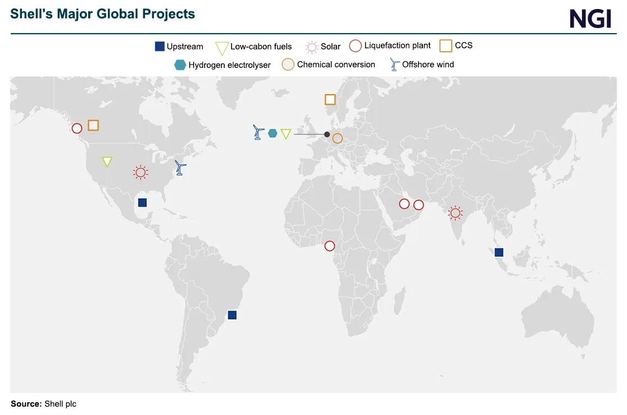Click the Upstream marker in Brazil
This screenshot has width=627, height=415.
click(233, 315)
